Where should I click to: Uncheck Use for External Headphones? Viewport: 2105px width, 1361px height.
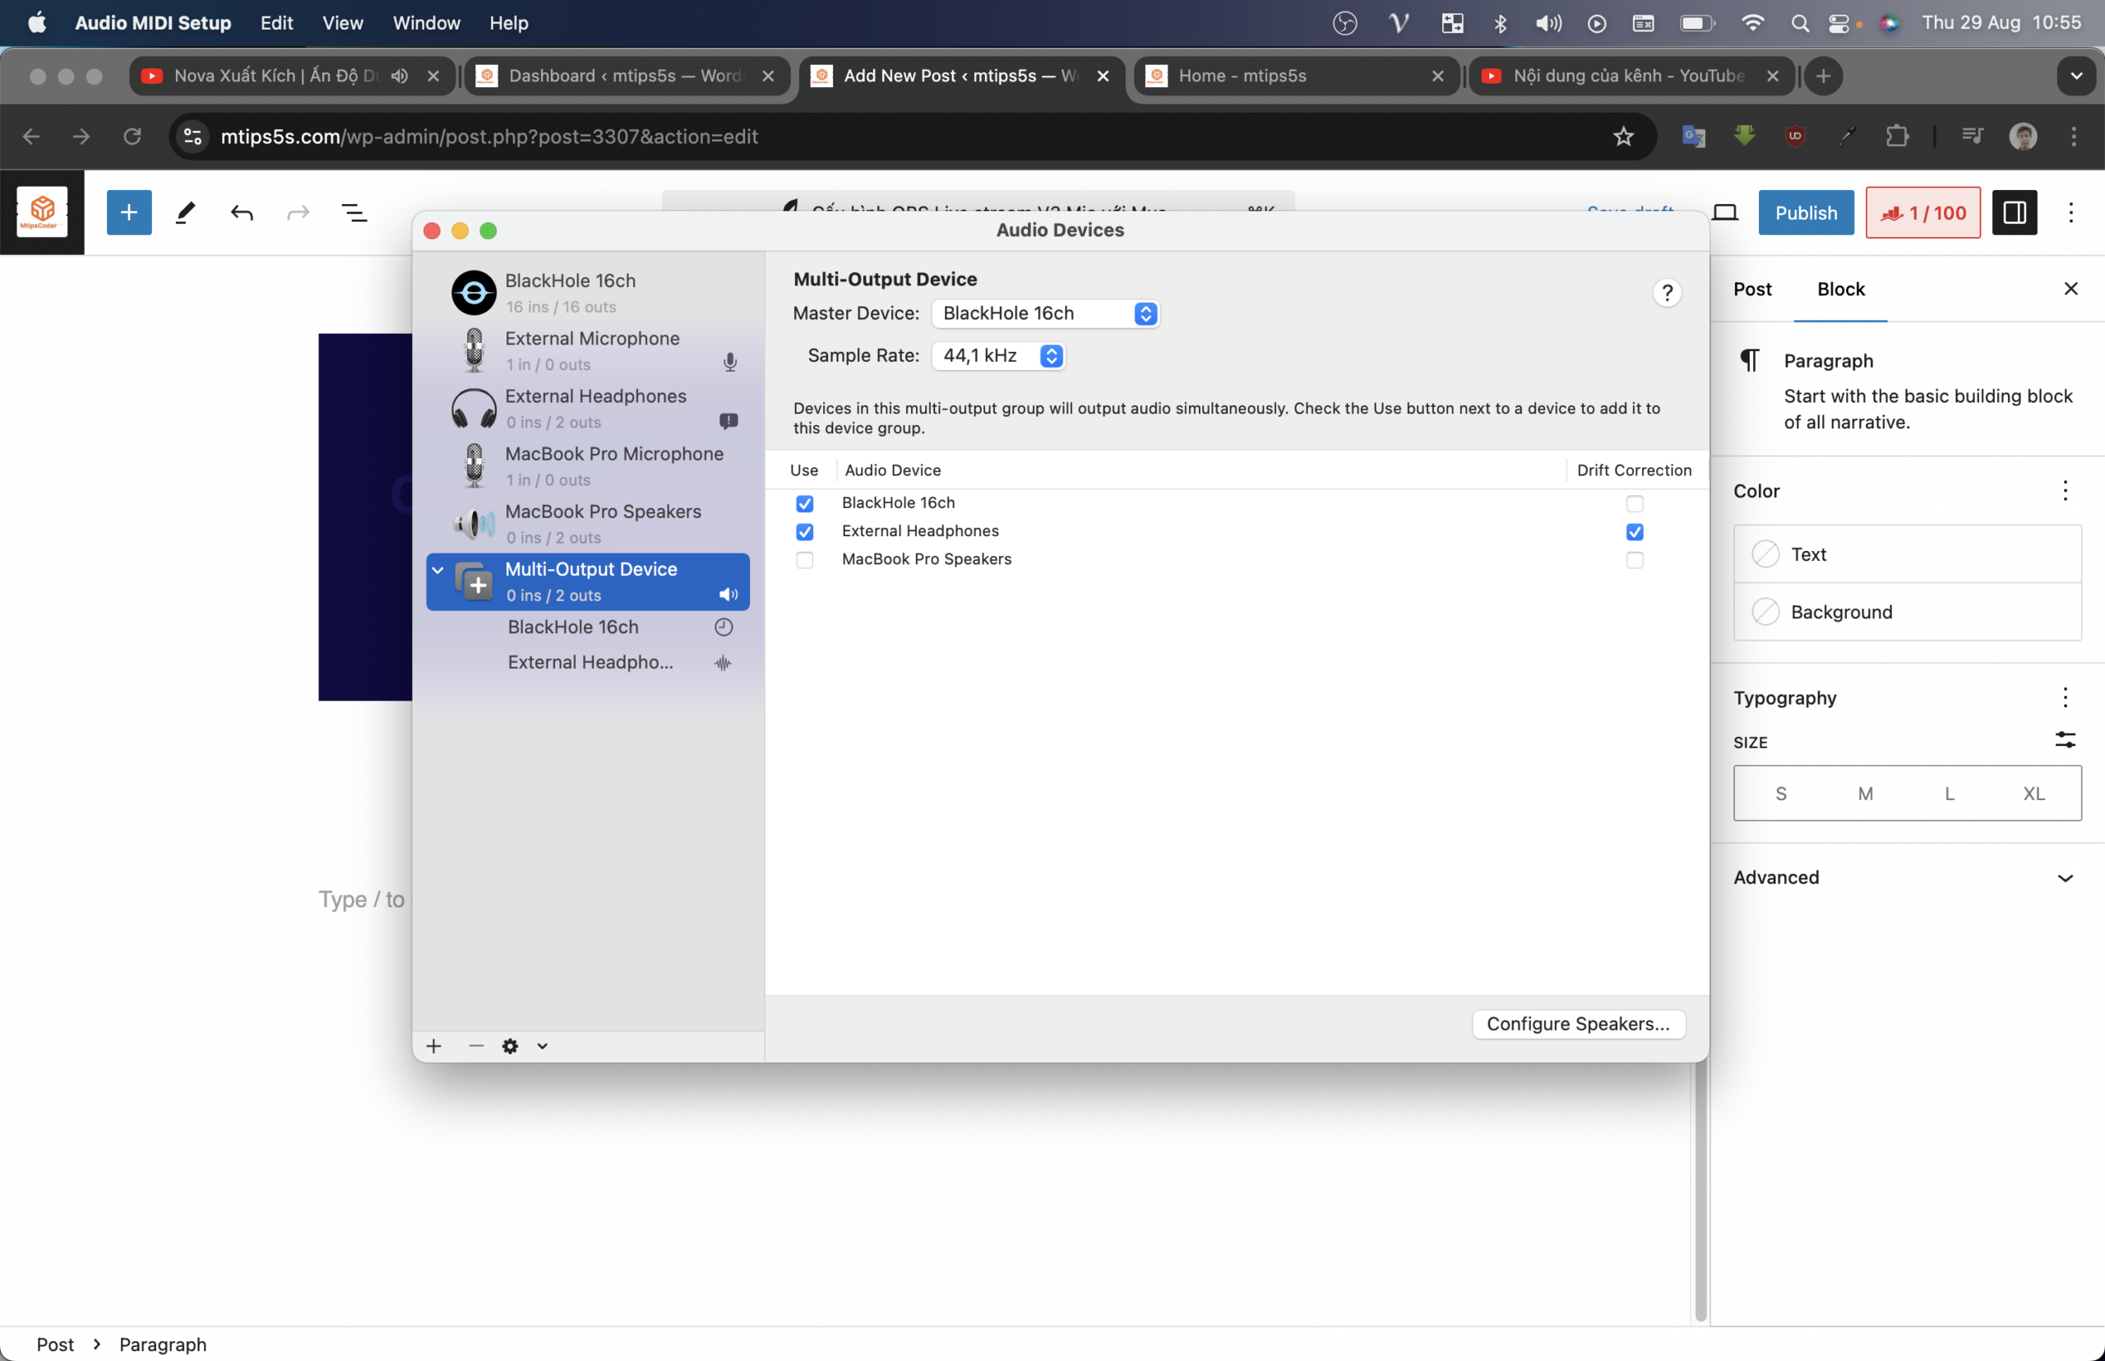[x=804, y=531]
